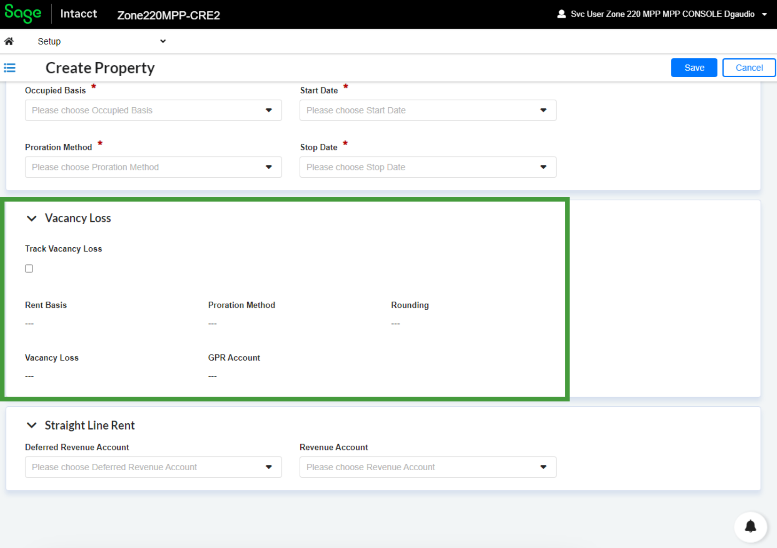Click the Stop Date label
Viewport: 777px width, 548px height.
318,147
